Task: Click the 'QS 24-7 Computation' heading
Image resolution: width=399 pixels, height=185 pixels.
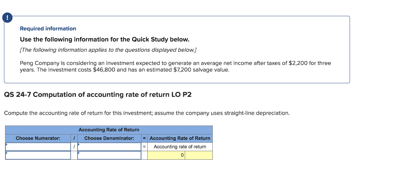Action: click(x=97, y=95)
